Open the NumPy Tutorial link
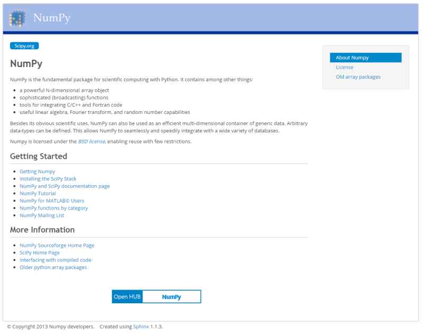This screenshot has height=336, width=422. tap(37, 194)
